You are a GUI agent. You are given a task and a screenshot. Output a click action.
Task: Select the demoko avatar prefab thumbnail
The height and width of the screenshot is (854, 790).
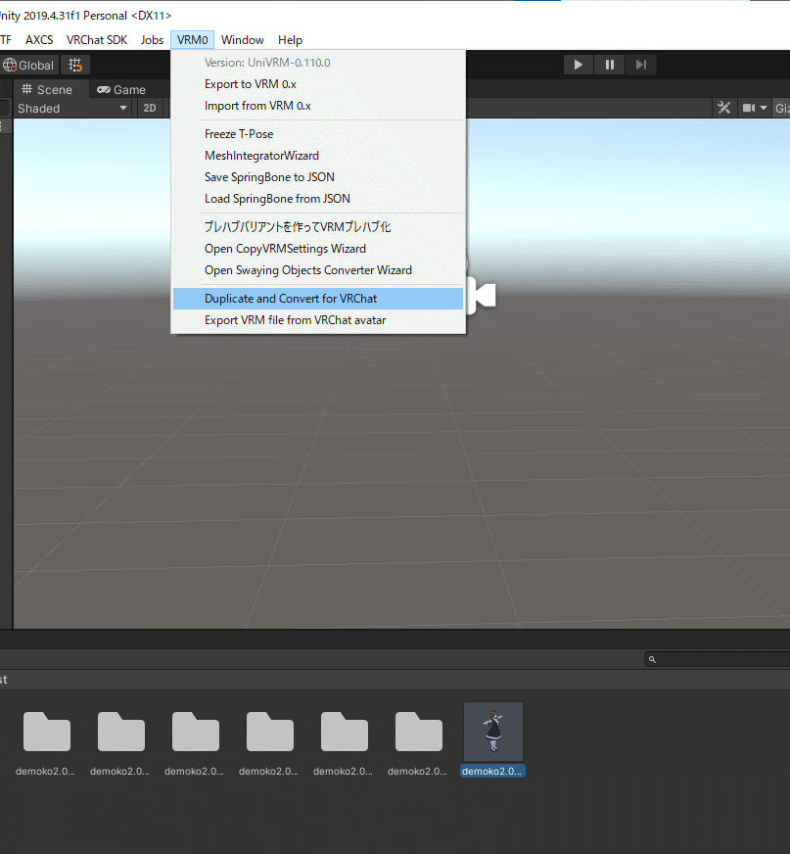493,732
